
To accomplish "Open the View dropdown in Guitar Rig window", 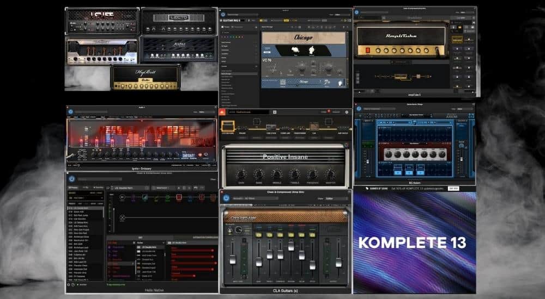I will point(342,15).
